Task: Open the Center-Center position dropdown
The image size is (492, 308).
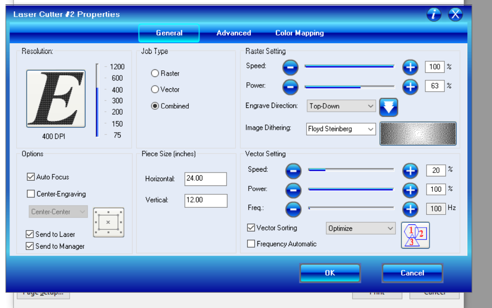Action: coord(58,212)
